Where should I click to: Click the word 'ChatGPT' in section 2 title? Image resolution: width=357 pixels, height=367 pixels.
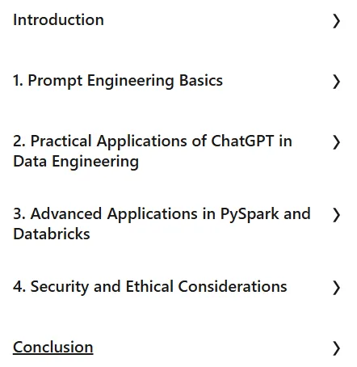click(242, 141)
